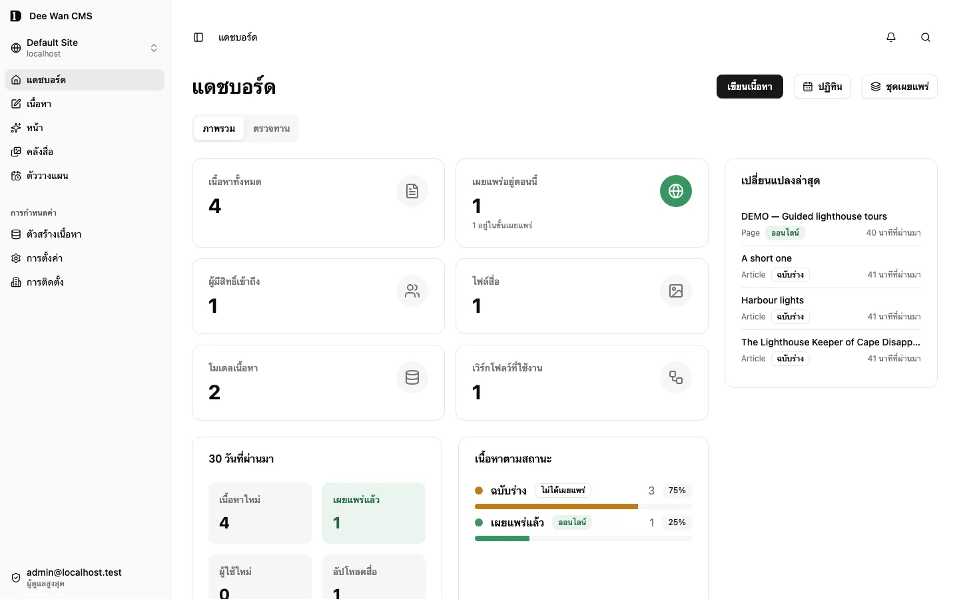The image size is (959, 599).
Task: Open ตัววางแผน in the sidebar
Action: (85, 176)
